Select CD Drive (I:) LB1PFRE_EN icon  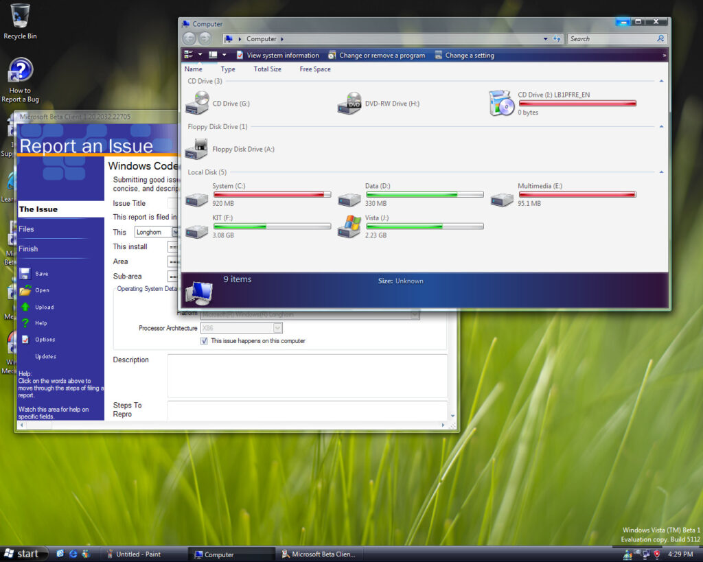tap(501, 103)
